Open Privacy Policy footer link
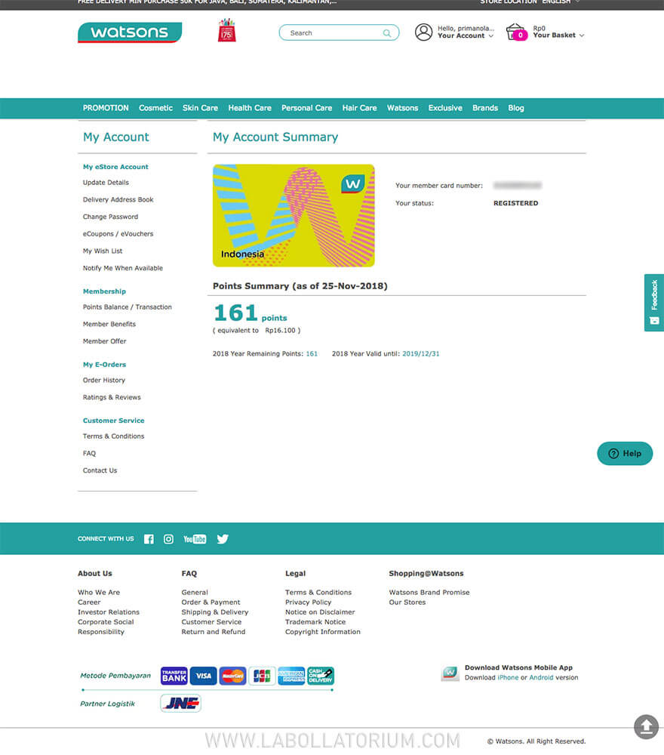 308,602
